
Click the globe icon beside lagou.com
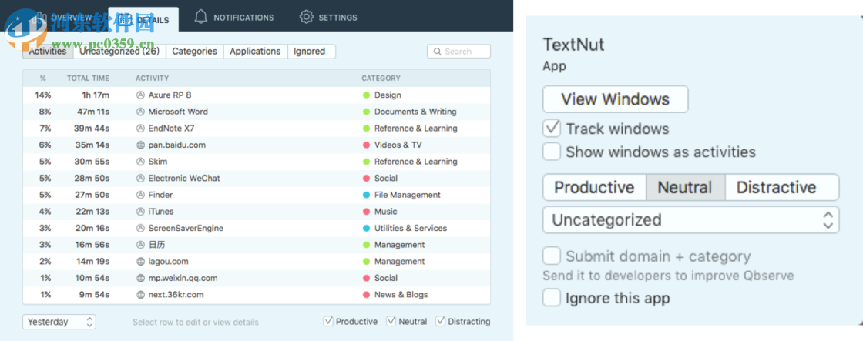pyautogui.click(x=140, y=262)
